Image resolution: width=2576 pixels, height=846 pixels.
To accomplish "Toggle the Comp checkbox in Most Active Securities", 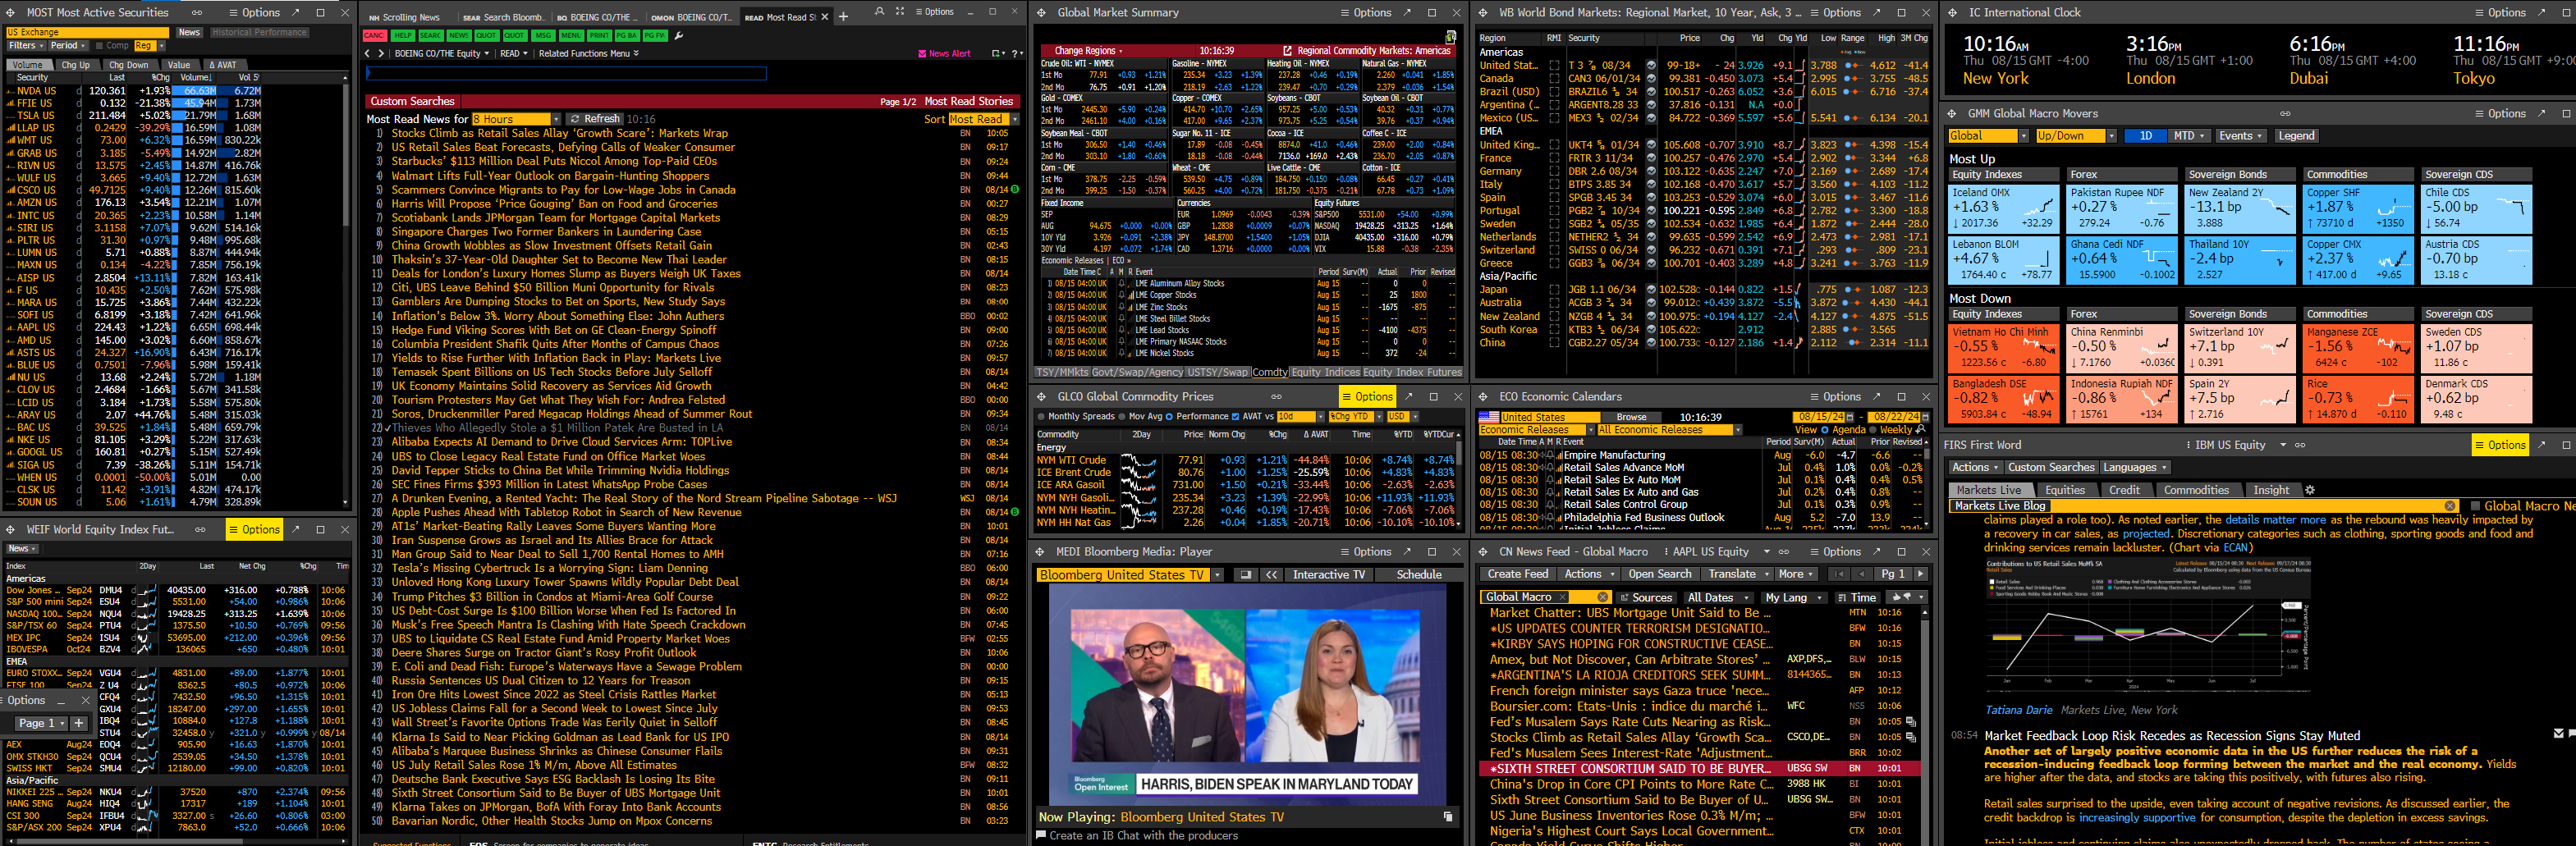I will (101, 46).
